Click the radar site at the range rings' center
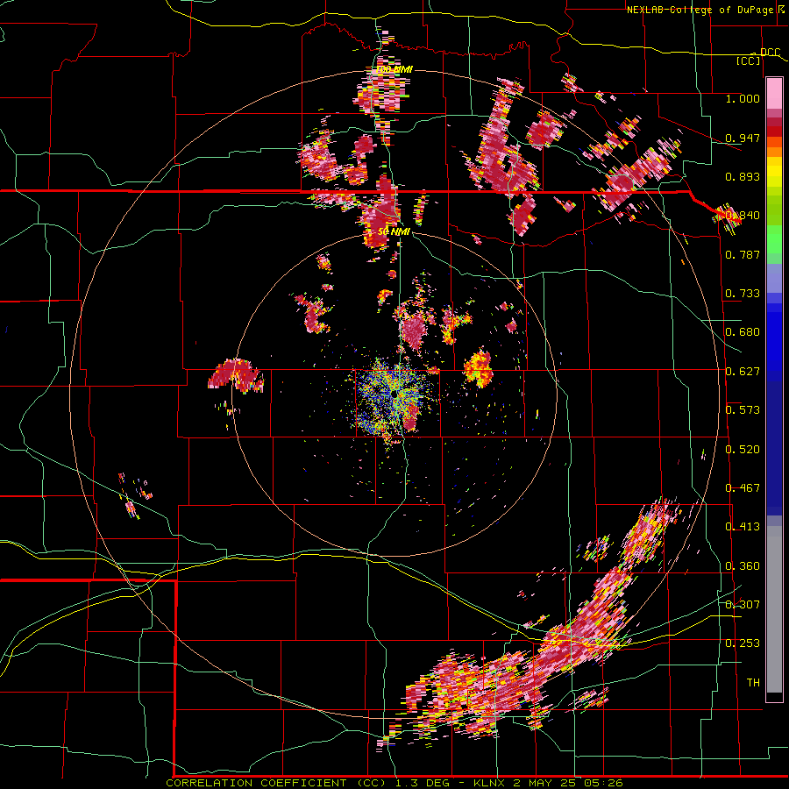789x789 pixels. pyautogui.click(x=394, y=394)
